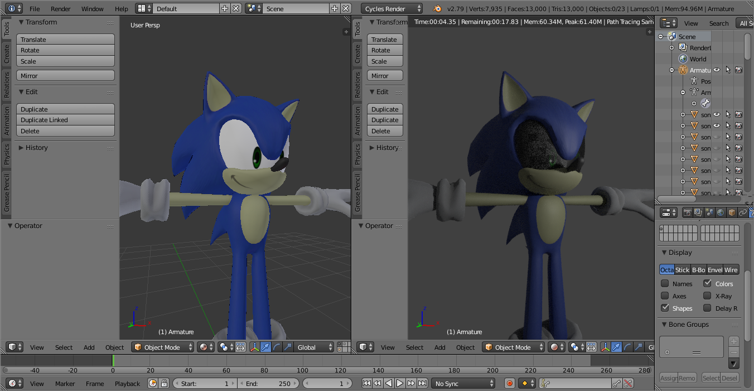Select rotate manipulator in right viewport header

[x=627, y=347]
